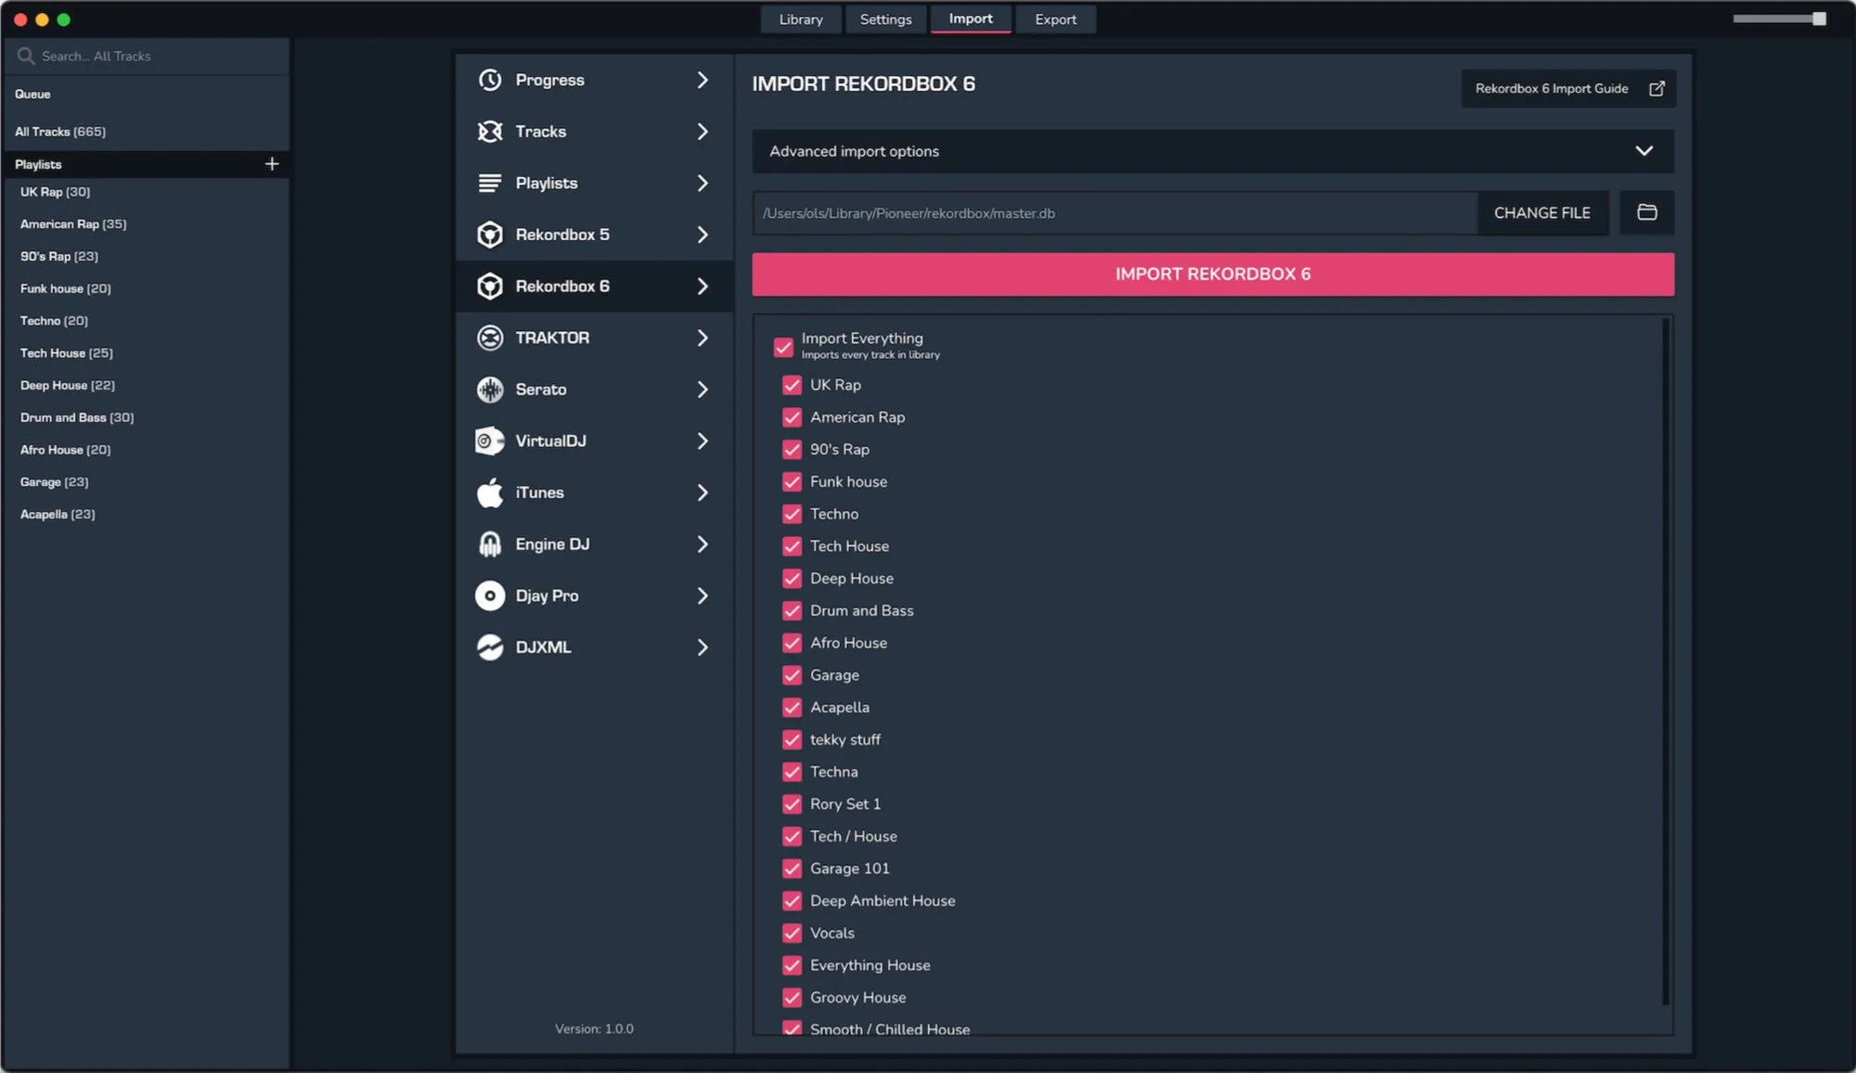Click the folder browse icon next to CHANGE FILE
This screenshot has width=1856, height=1073.
1646,212
